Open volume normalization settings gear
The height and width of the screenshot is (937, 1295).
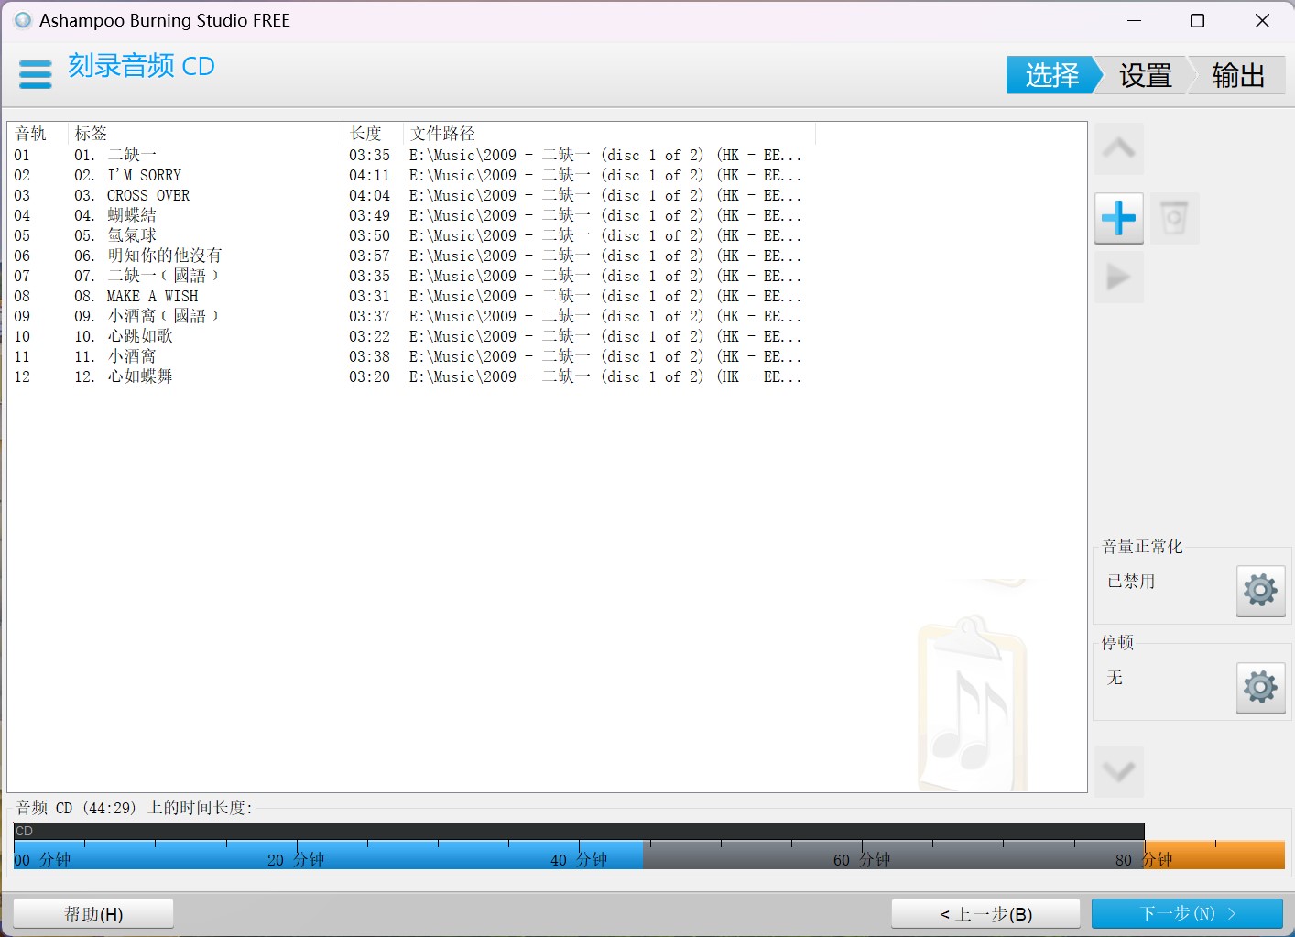click(x=1261, y=590)
